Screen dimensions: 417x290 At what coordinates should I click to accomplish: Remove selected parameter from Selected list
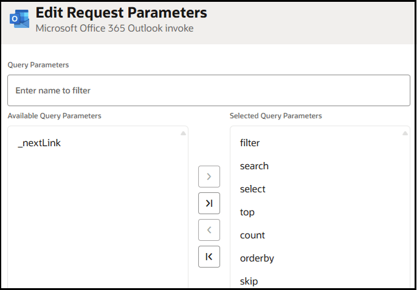point(209,230)
